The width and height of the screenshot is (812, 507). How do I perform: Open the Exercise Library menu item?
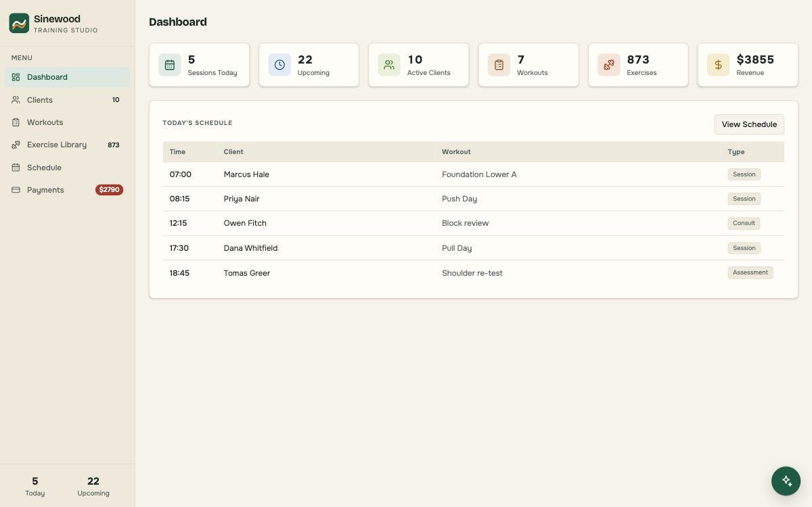(x=67, y=145)
